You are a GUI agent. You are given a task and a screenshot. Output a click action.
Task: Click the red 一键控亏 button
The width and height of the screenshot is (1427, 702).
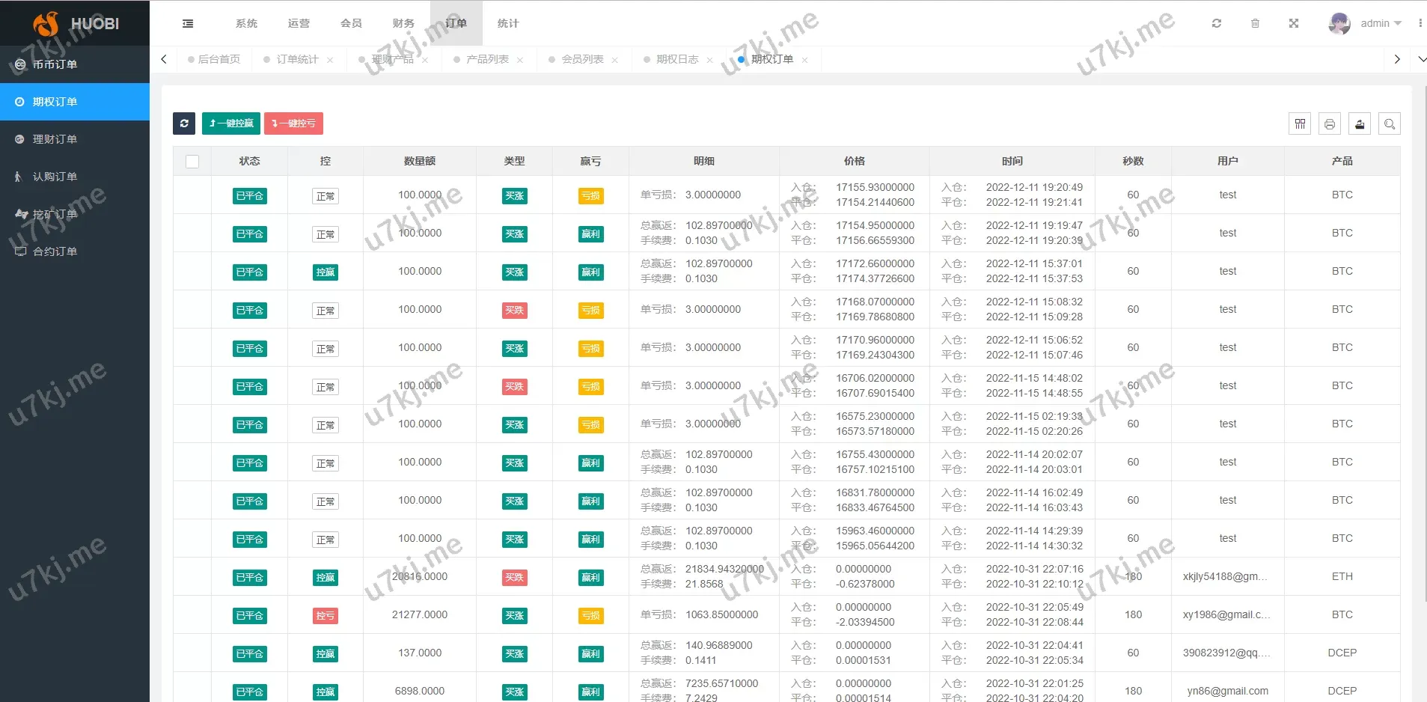click(293, 123)
